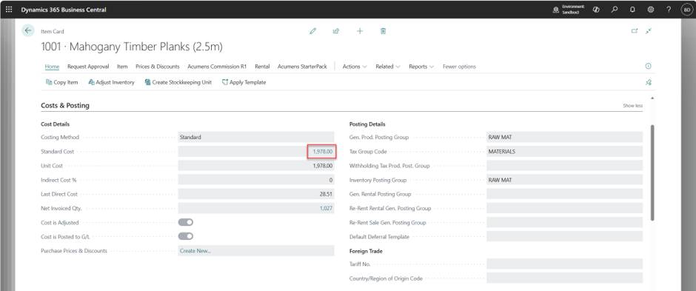
Task: Click Country/Region of Origin Code field
Action: (565, 278)
